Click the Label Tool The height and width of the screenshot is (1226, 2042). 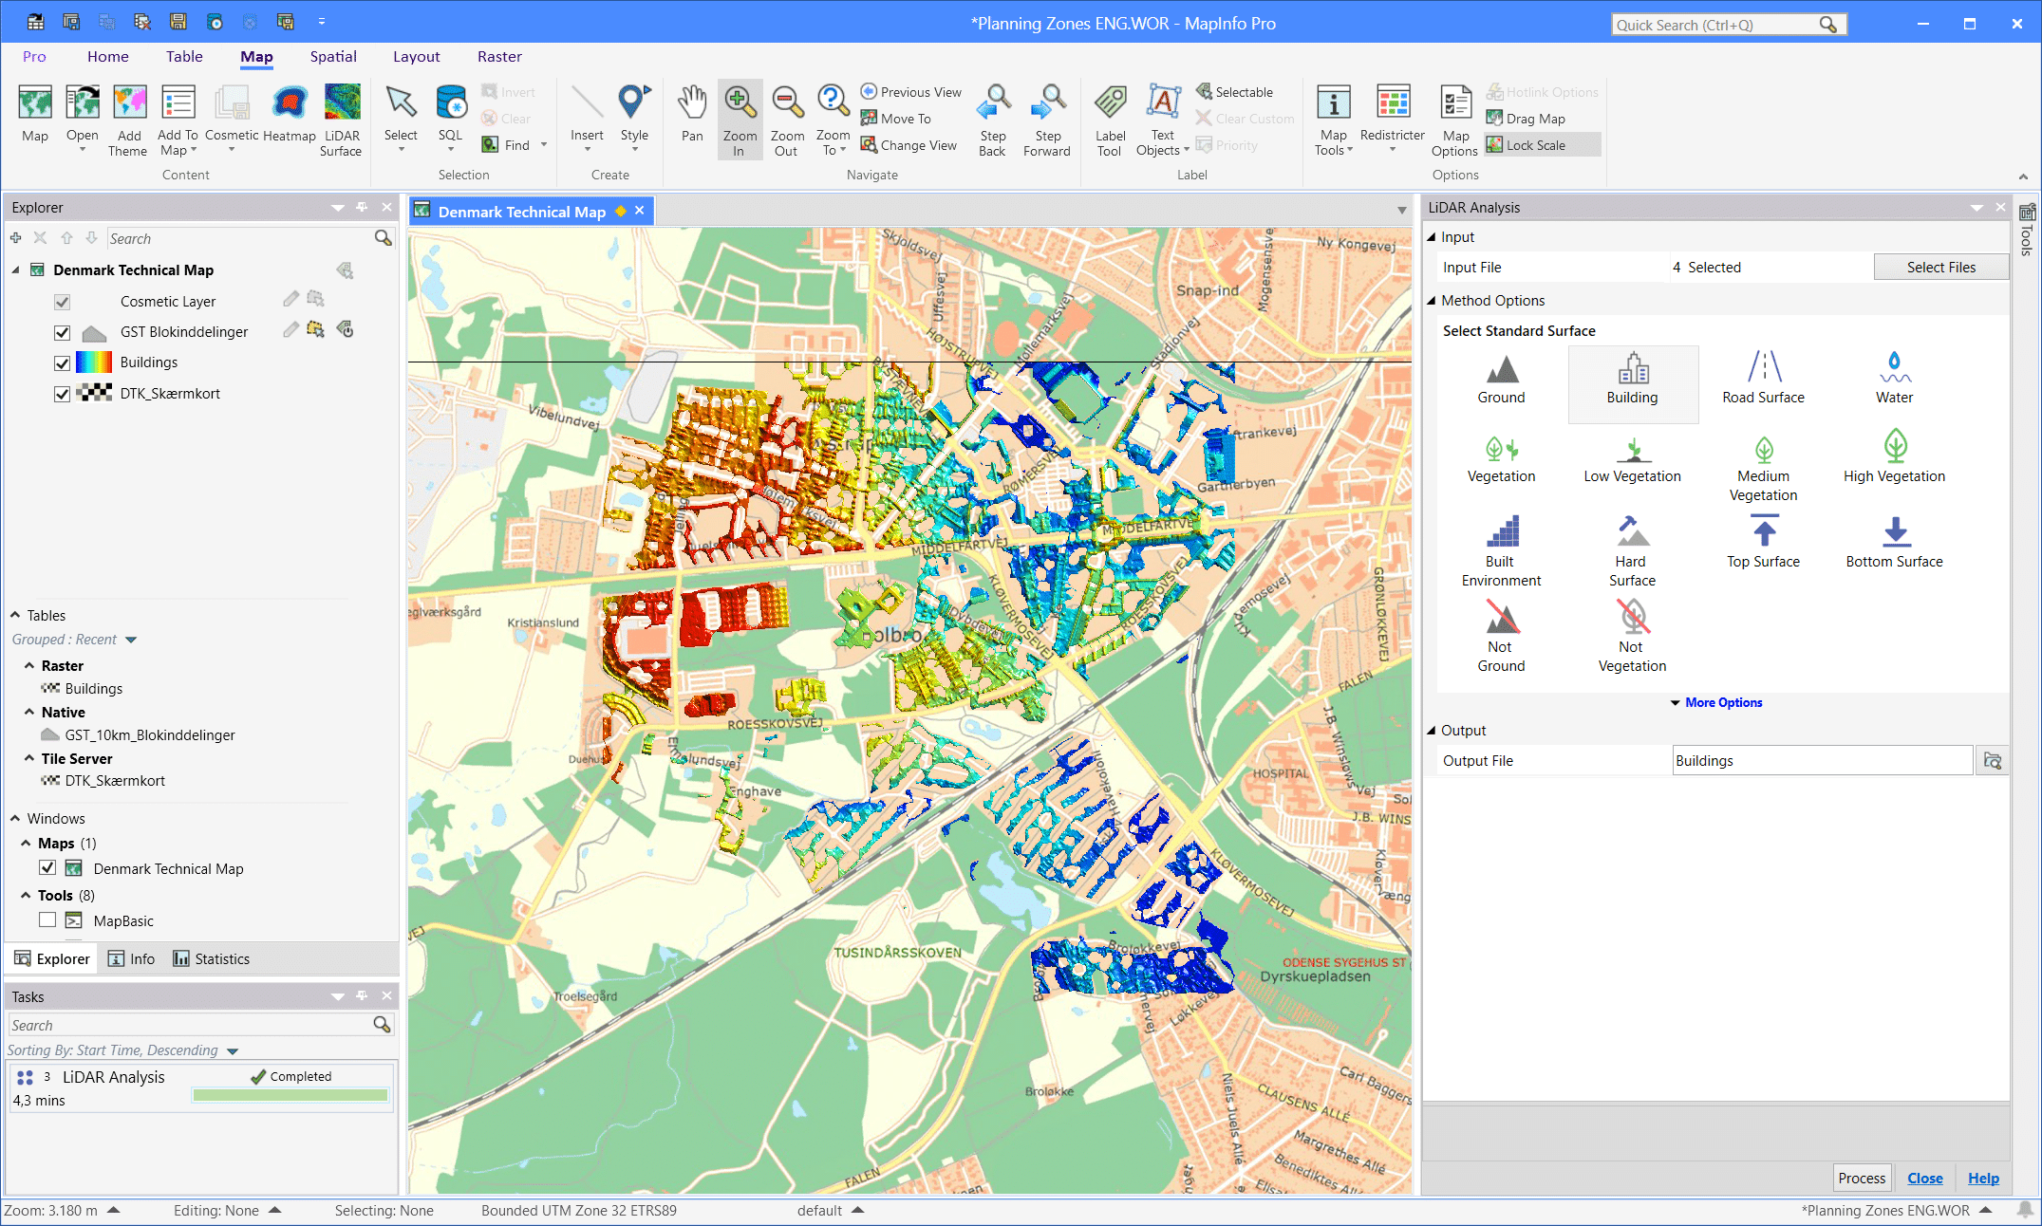click(1109, 119)
